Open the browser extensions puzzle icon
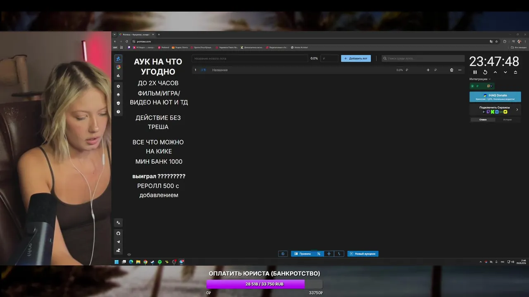 coord(505,41)
